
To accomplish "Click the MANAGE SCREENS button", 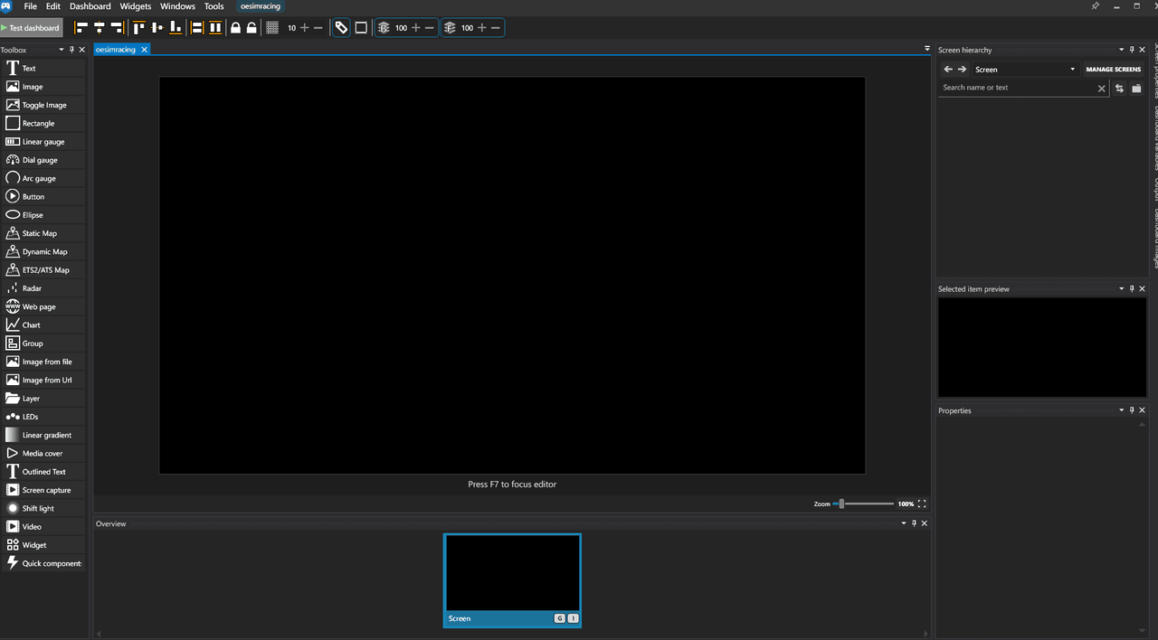I will [x=1114, y=70].
